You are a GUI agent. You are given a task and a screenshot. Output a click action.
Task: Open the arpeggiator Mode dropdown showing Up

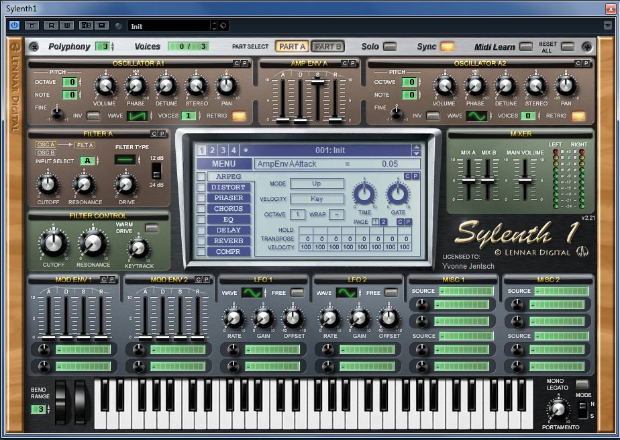[x=317, y=183]
